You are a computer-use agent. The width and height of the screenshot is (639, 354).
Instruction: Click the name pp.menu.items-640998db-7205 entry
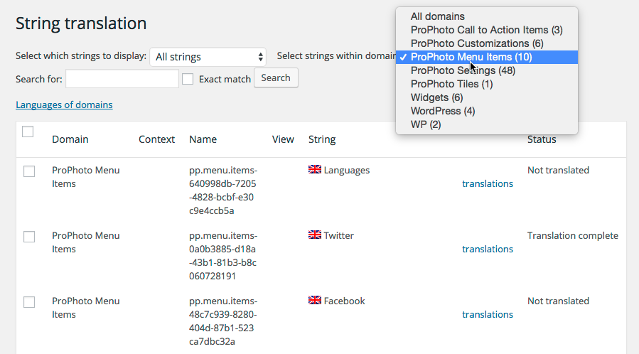223,191
